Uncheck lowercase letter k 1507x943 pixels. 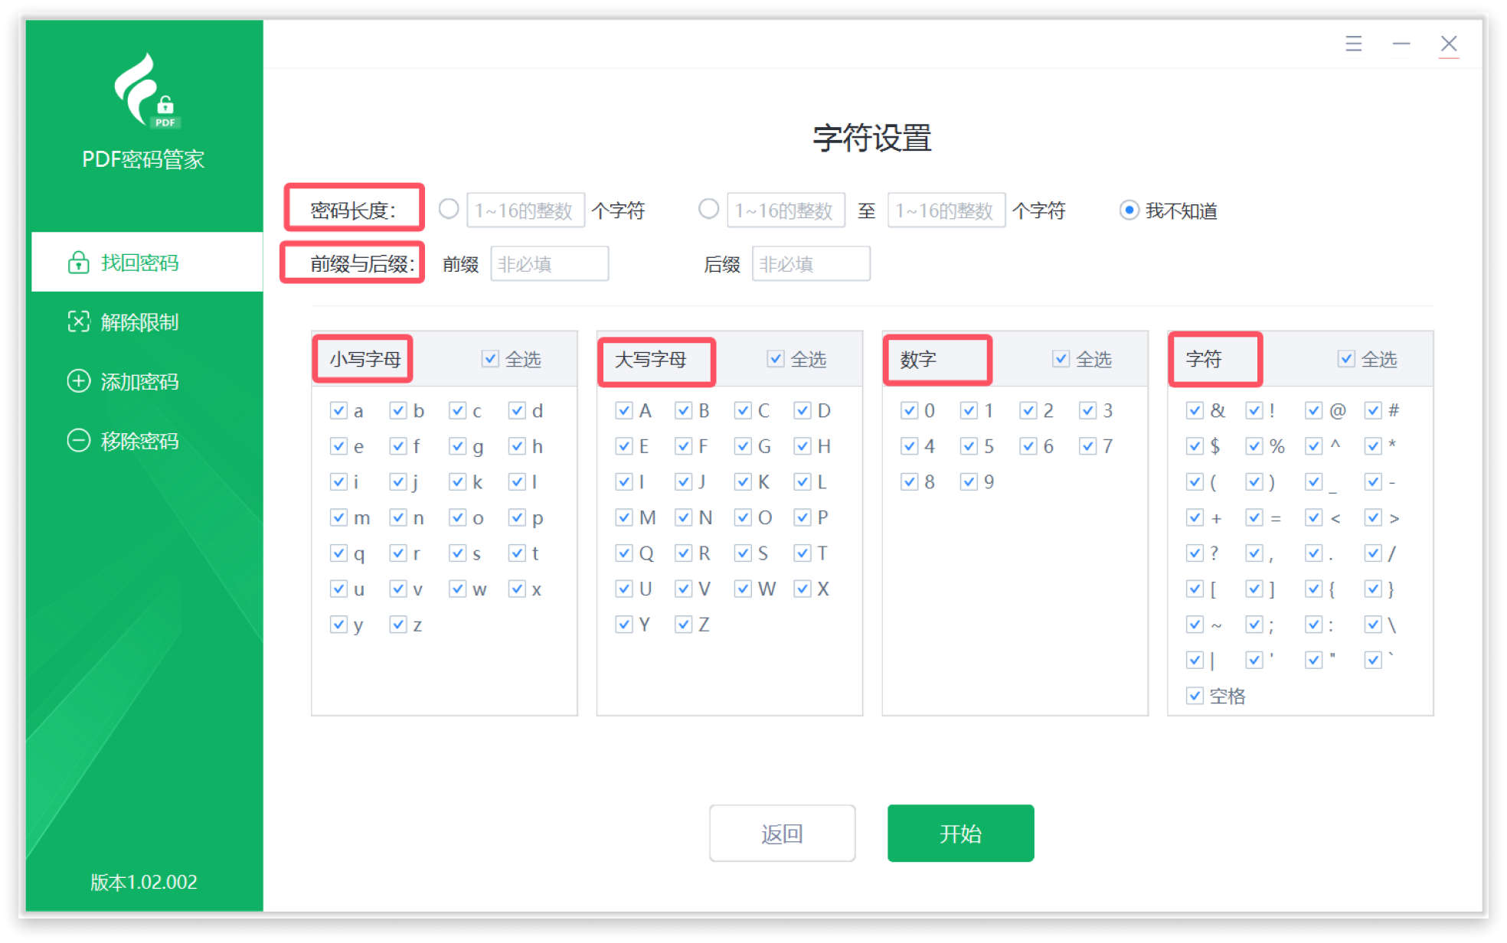[457, 481]
